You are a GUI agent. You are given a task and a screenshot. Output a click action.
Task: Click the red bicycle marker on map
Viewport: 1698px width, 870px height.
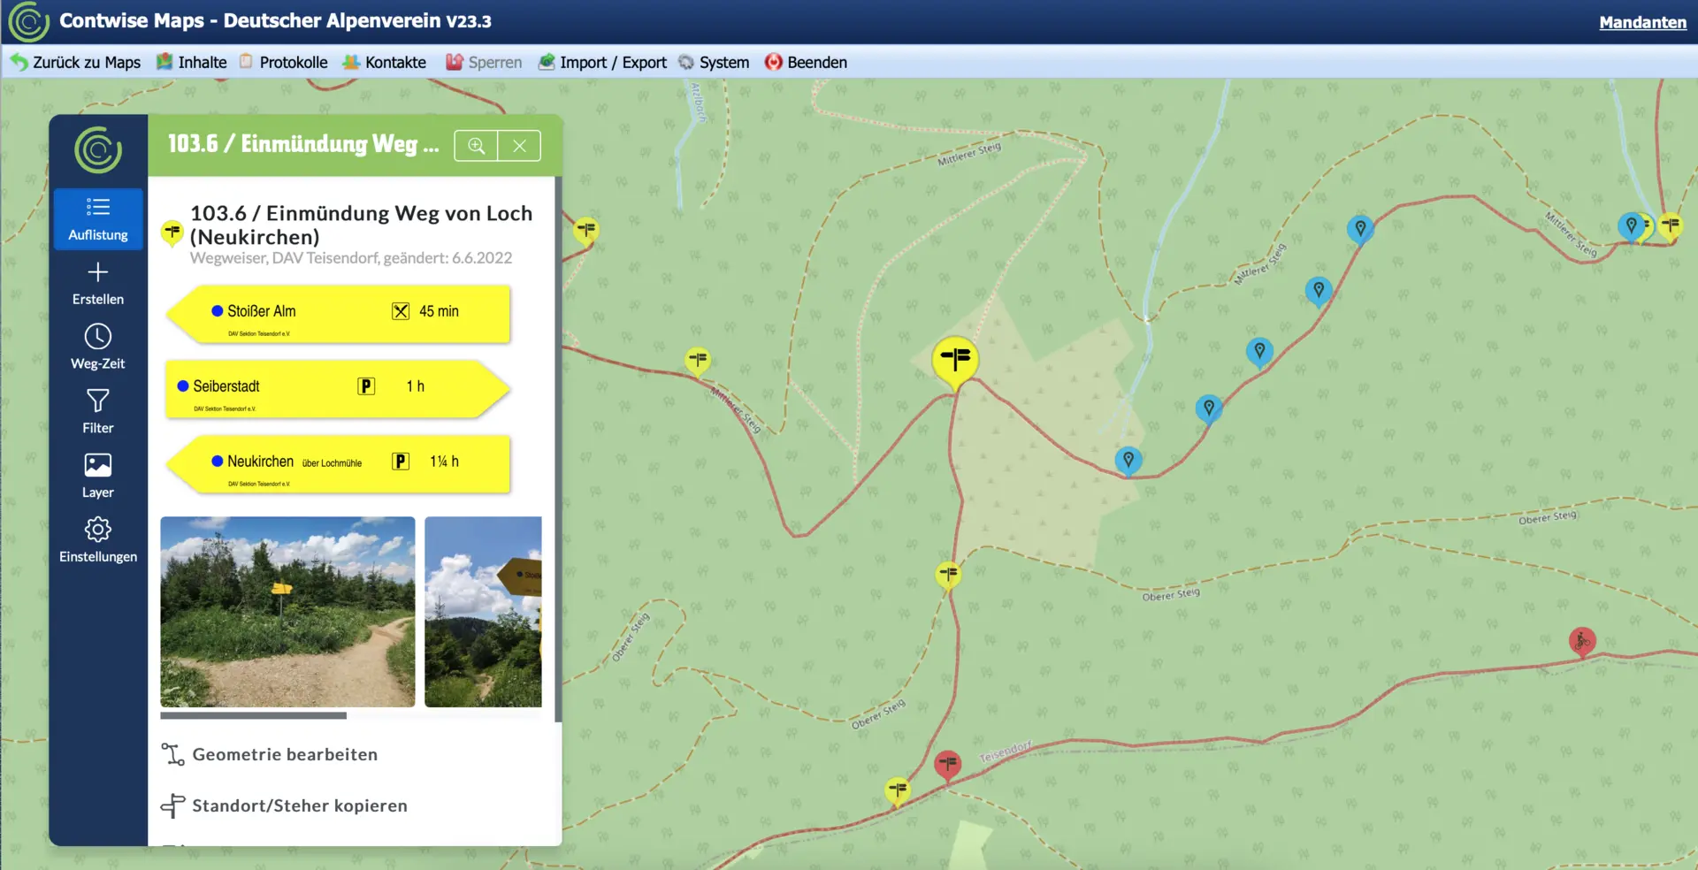1581,639
